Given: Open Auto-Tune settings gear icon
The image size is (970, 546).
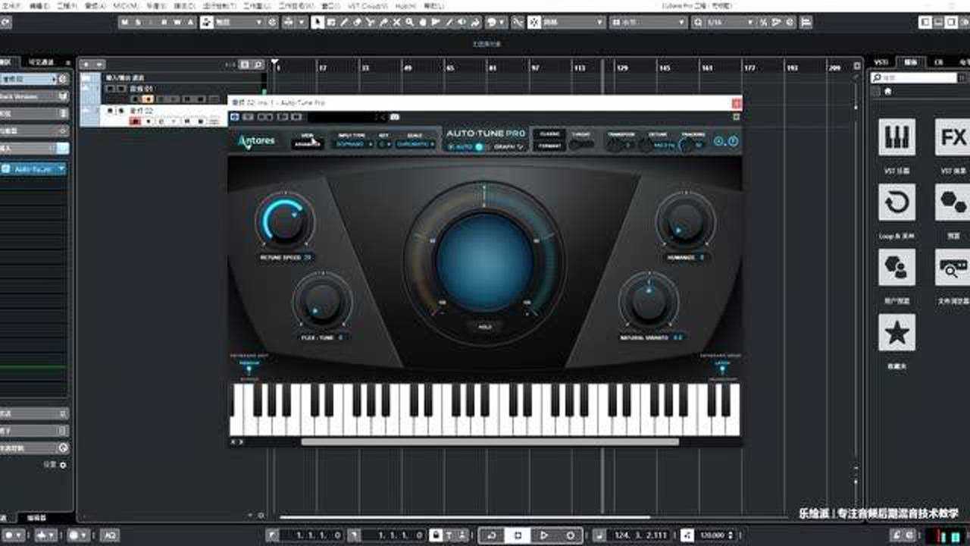Looking at the screenshot, I should [718, 141].
